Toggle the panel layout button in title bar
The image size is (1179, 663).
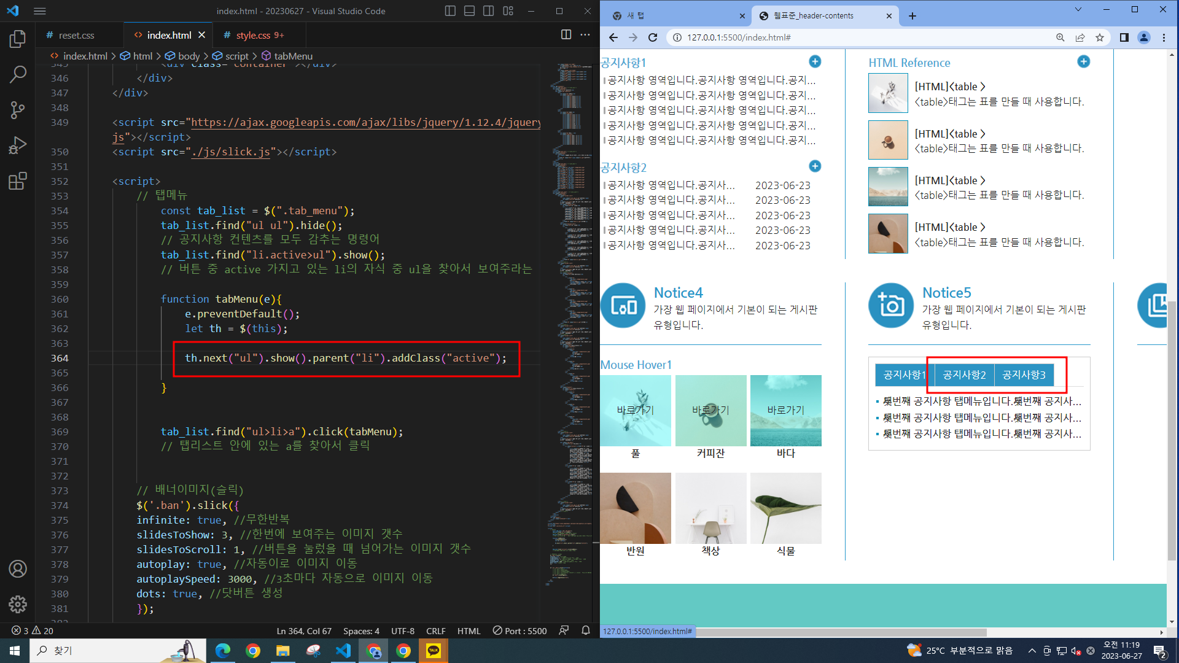pyautogui.click(x=469, y=11)
